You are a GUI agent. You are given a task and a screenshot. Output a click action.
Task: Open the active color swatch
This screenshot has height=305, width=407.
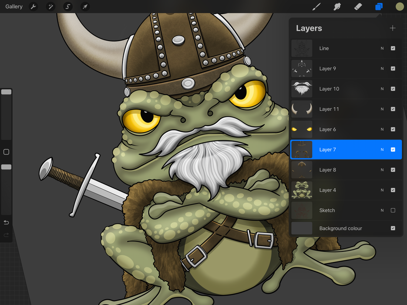coord(399,7)
